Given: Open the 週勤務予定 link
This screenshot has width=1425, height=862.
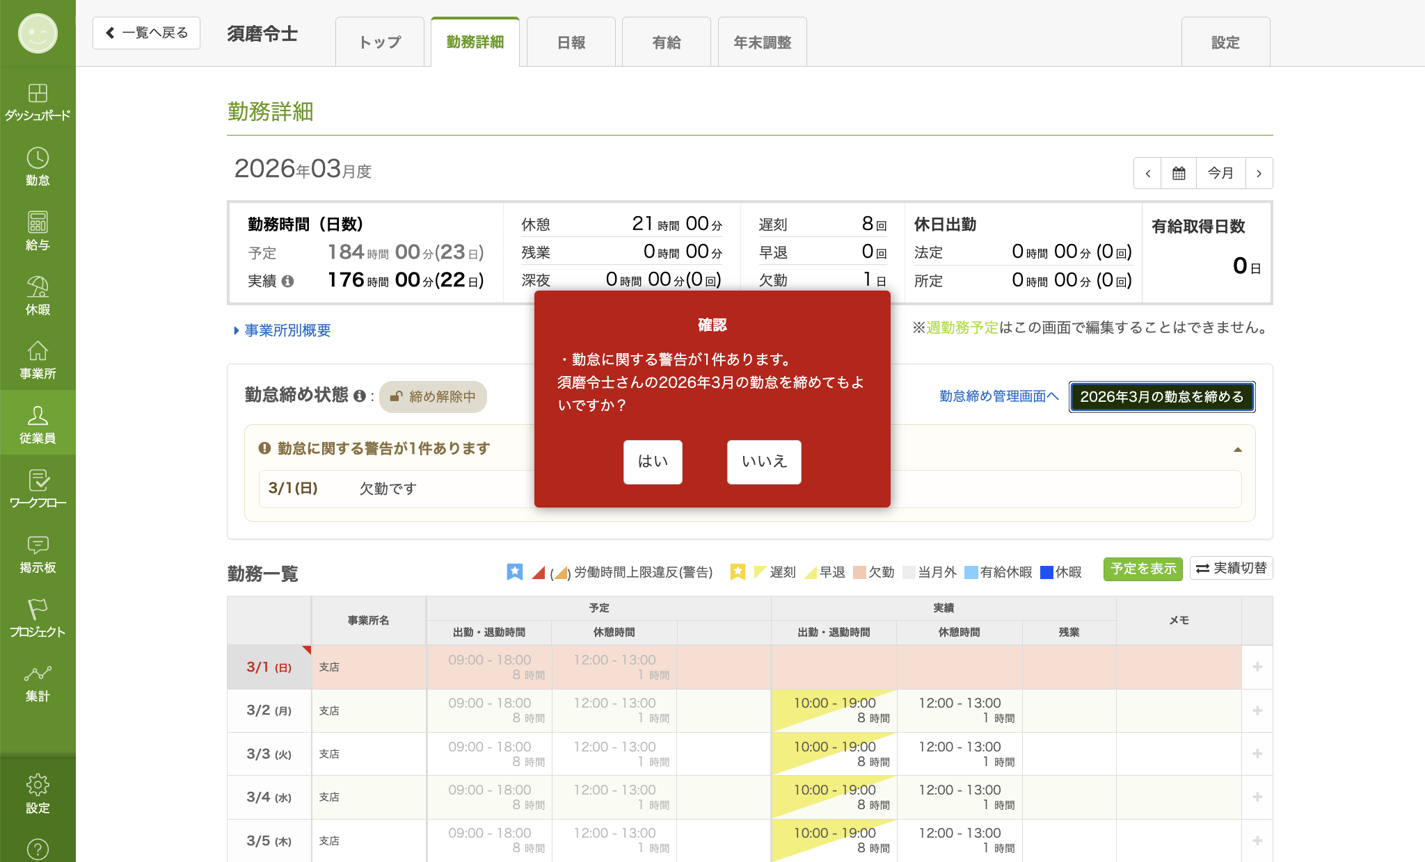Looking at the screenshot, I should [962, 327].
